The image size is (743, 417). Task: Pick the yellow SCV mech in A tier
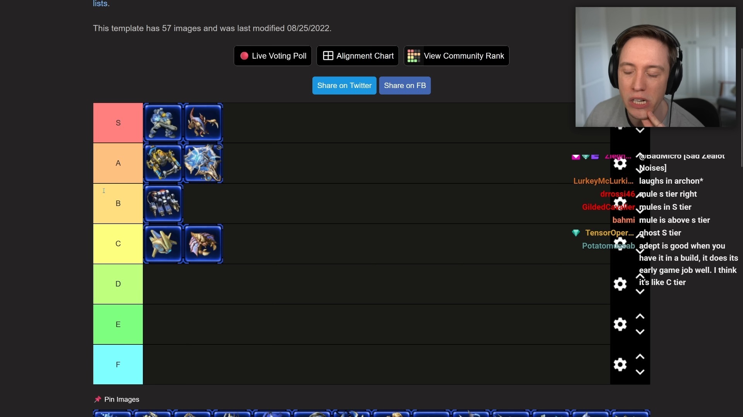click(x=163, y=163)
